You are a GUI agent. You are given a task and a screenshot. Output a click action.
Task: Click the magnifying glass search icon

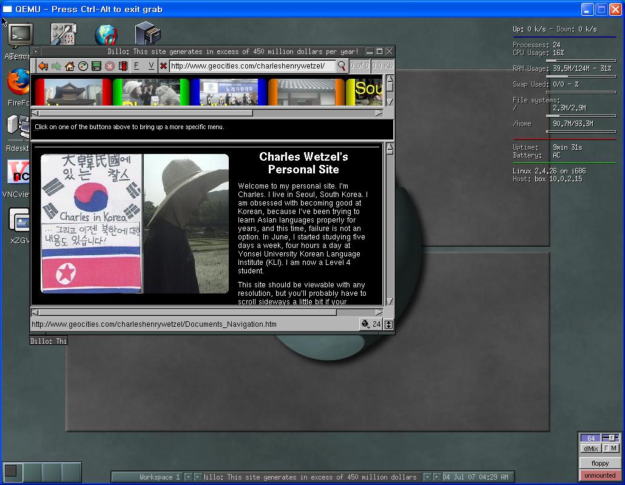pyautogui.click(x=342, y=66)
